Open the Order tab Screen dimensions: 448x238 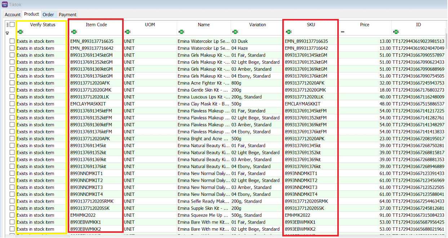point(48,14)
